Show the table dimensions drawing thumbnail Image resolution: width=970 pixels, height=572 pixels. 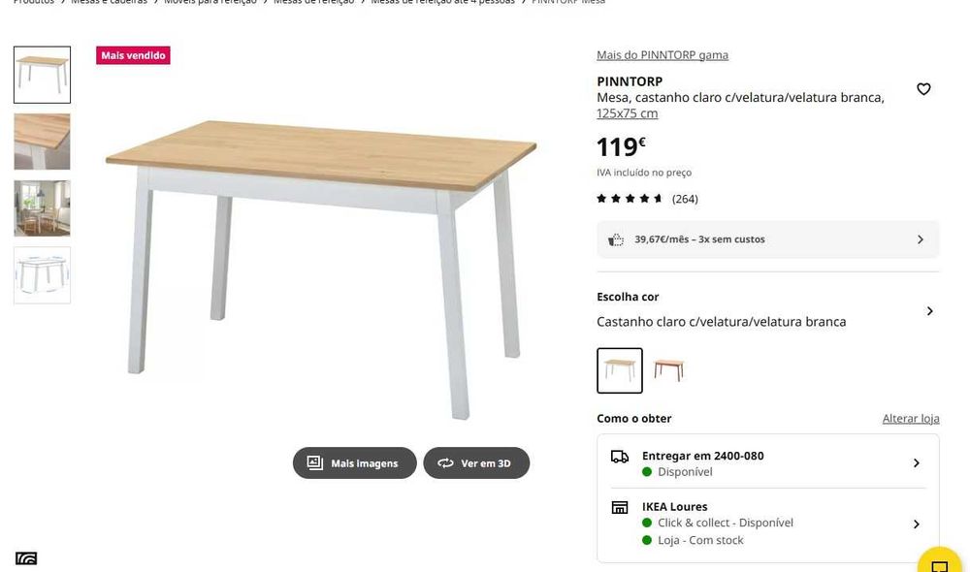(42, 275)
